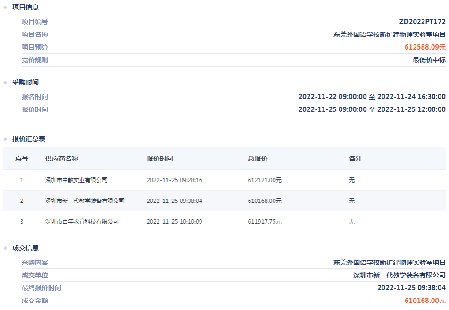Click the 报名时间 label

[35, 97]
